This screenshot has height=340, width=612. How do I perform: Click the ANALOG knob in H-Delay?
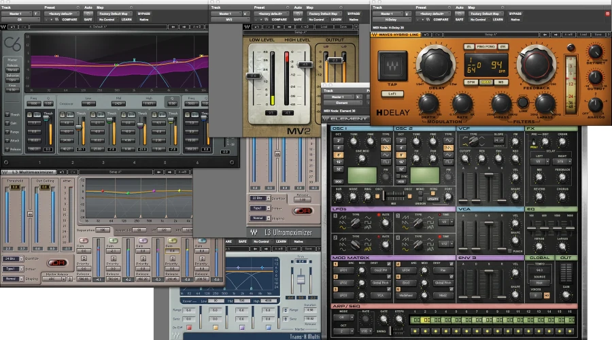pos(595,104)
